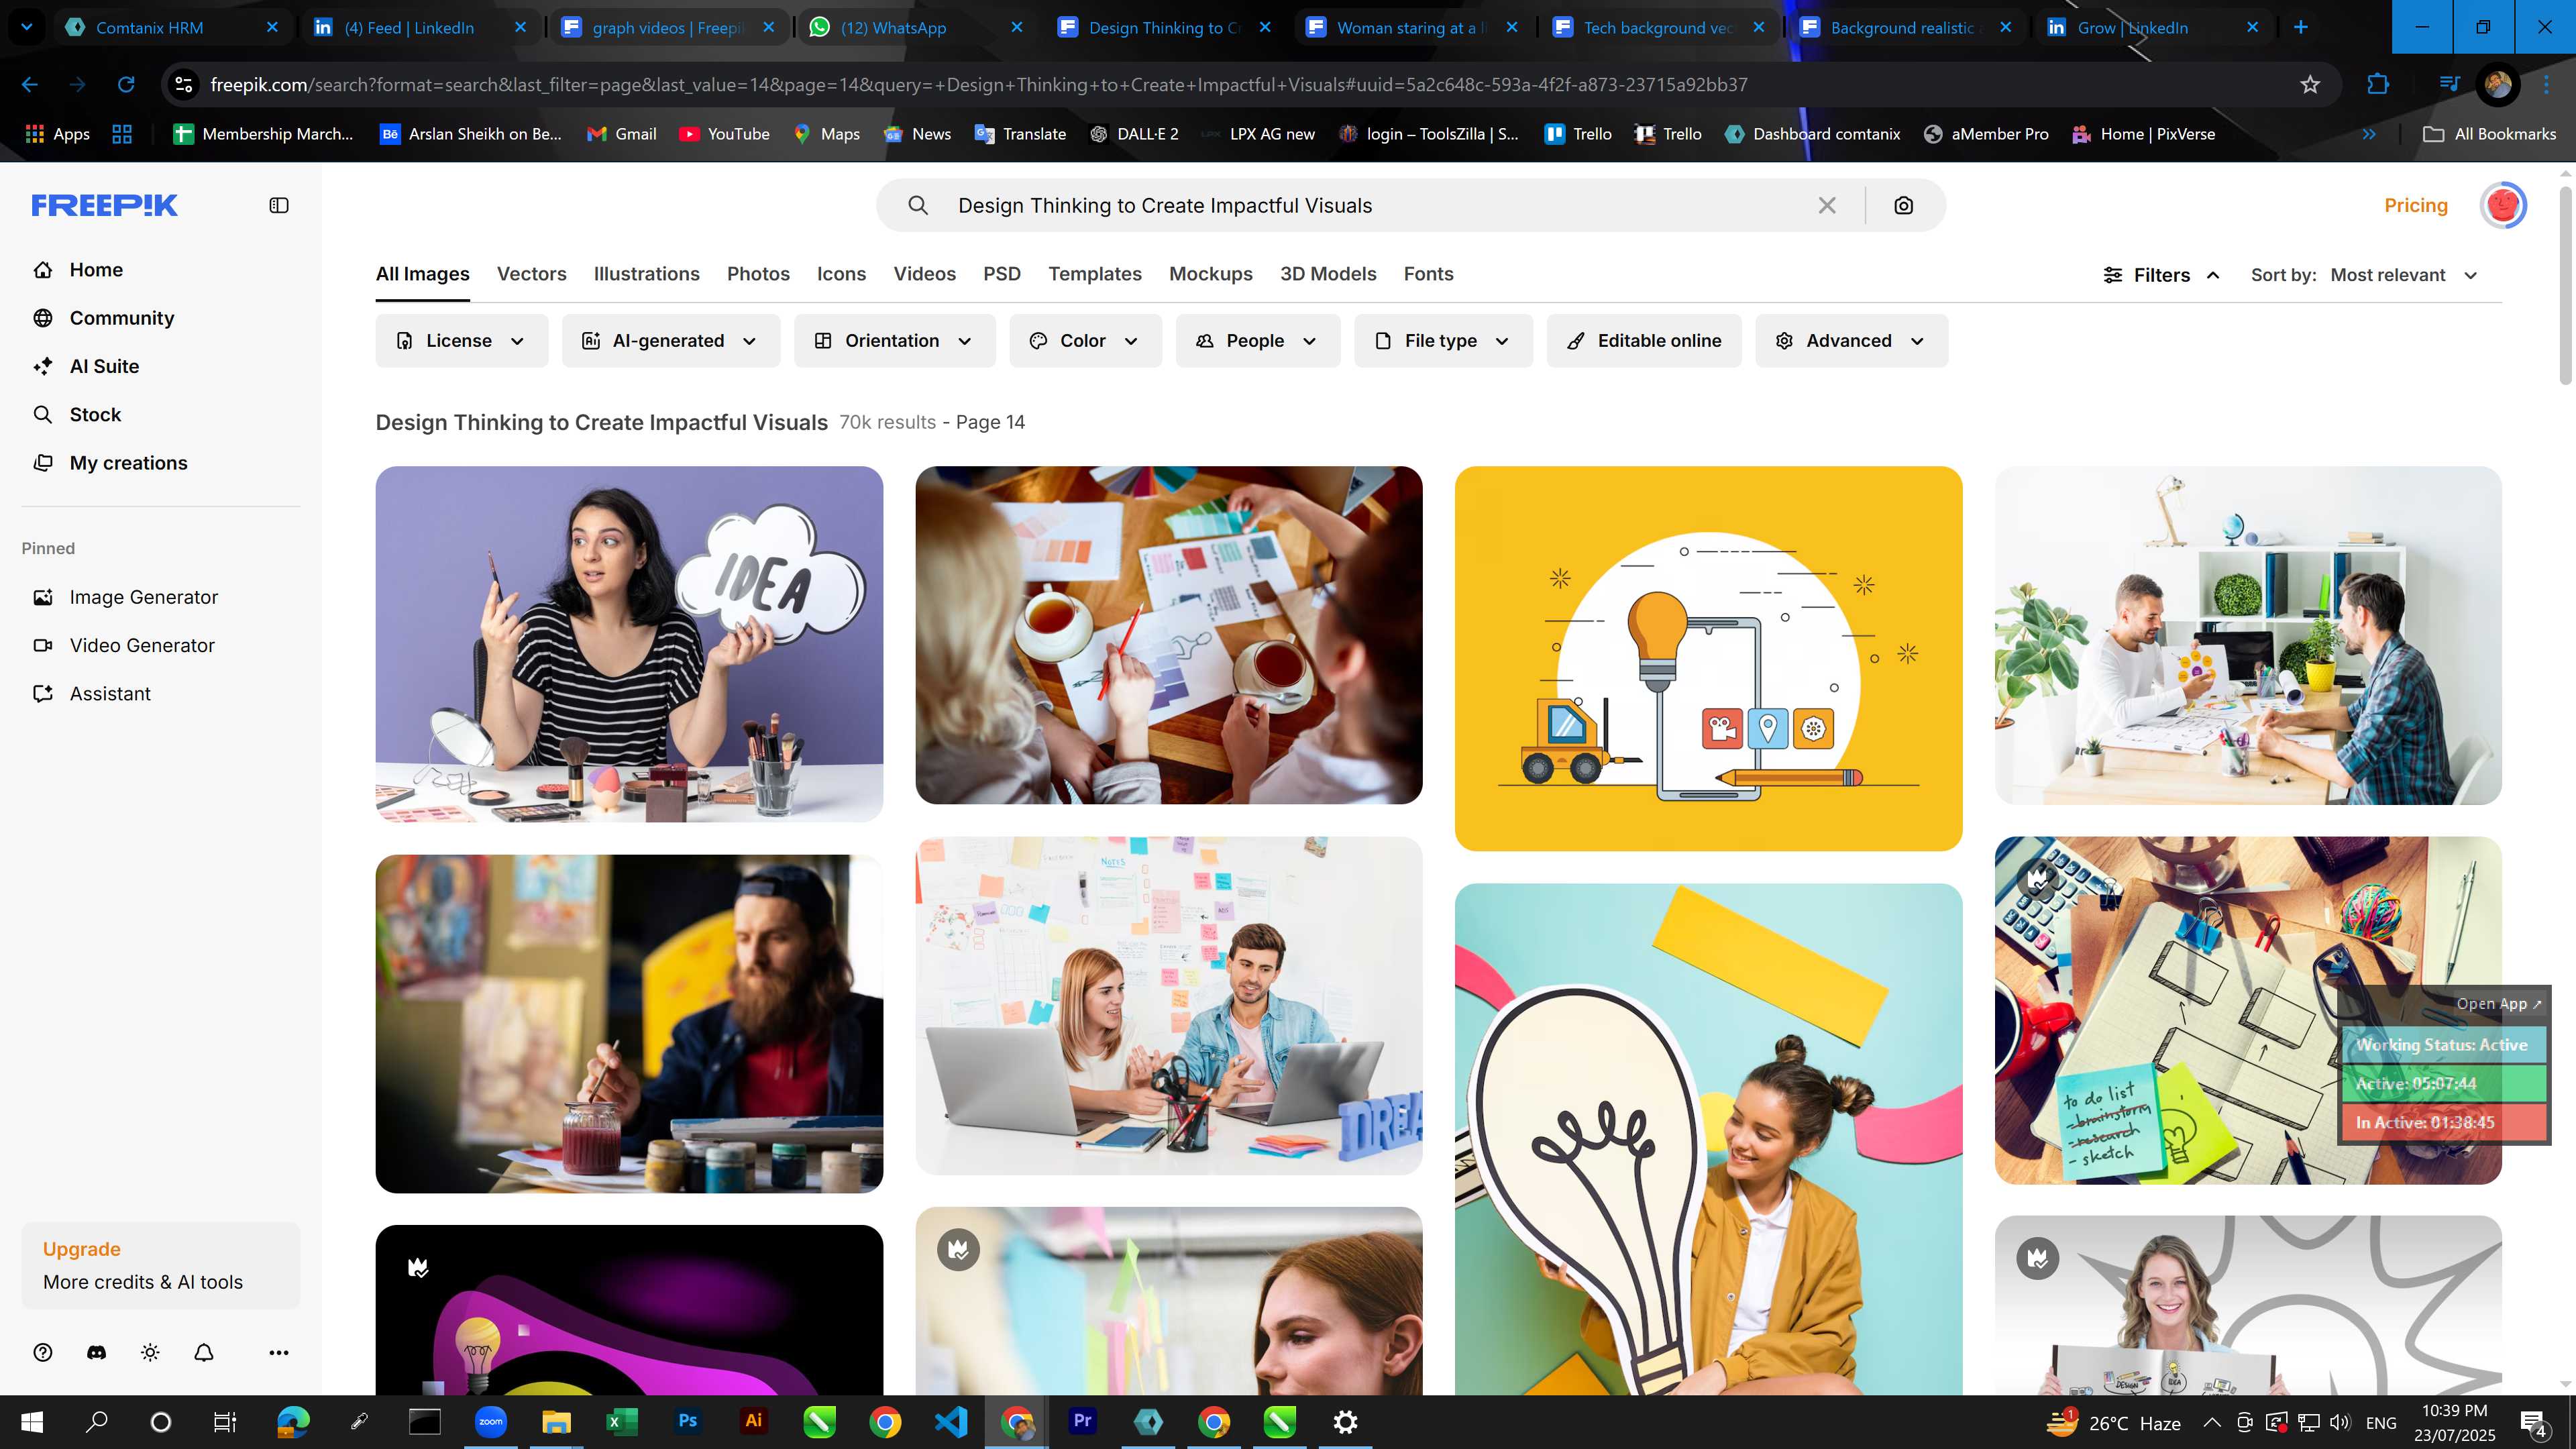
Task: Open the woman with IDEA cloud image
Action: (629, 644)
